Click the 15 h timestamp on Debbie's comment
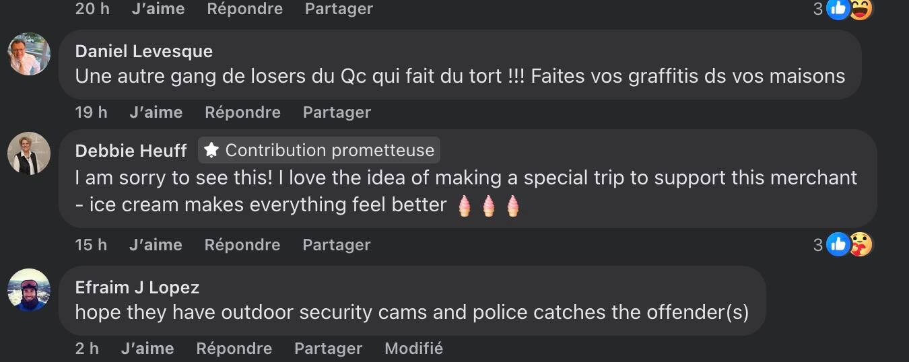Screen dimensions: 909x362 pyautogui.click(x=91, y=245)
